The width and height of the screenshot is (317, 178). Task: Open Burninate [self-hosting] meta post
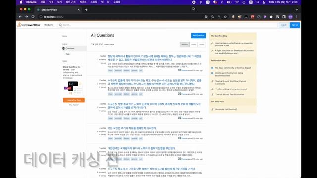(x=226, y=109)
